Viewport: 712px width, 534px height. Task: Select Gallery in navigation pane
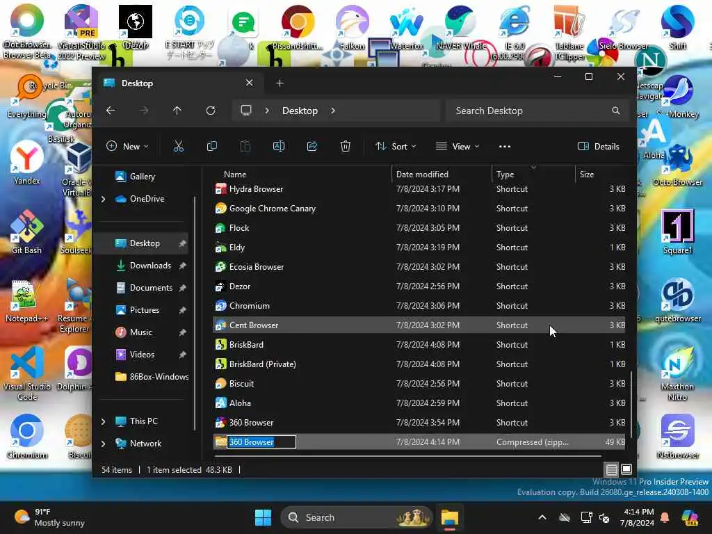(x=142, y=177)
